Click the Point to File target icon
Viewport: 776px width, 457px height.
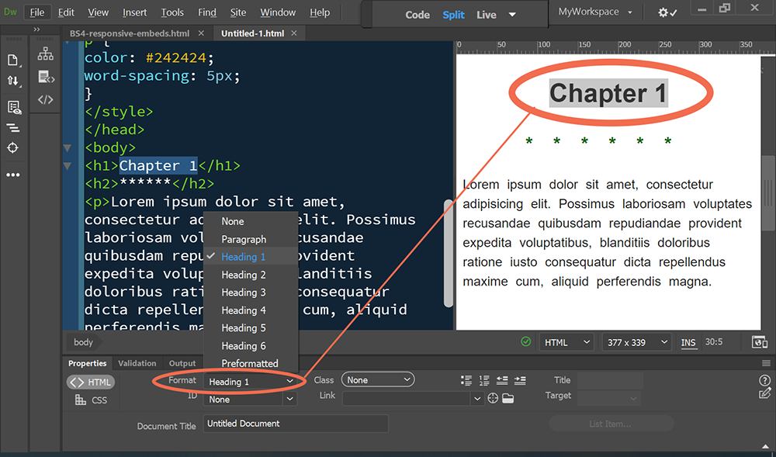click(493, 399)
